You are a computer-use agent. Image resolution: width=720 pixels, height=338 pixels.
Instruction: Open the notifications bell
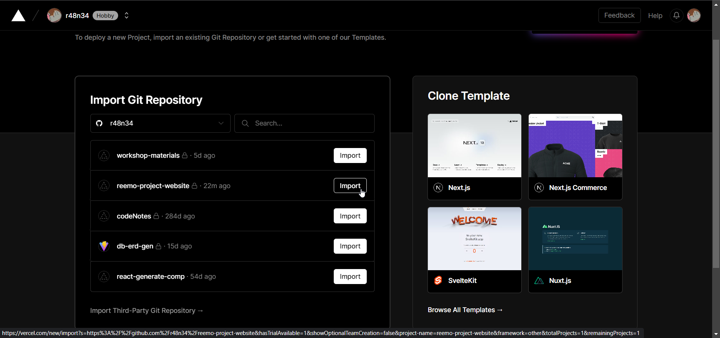pyautogui.click(x=676, y=15)
